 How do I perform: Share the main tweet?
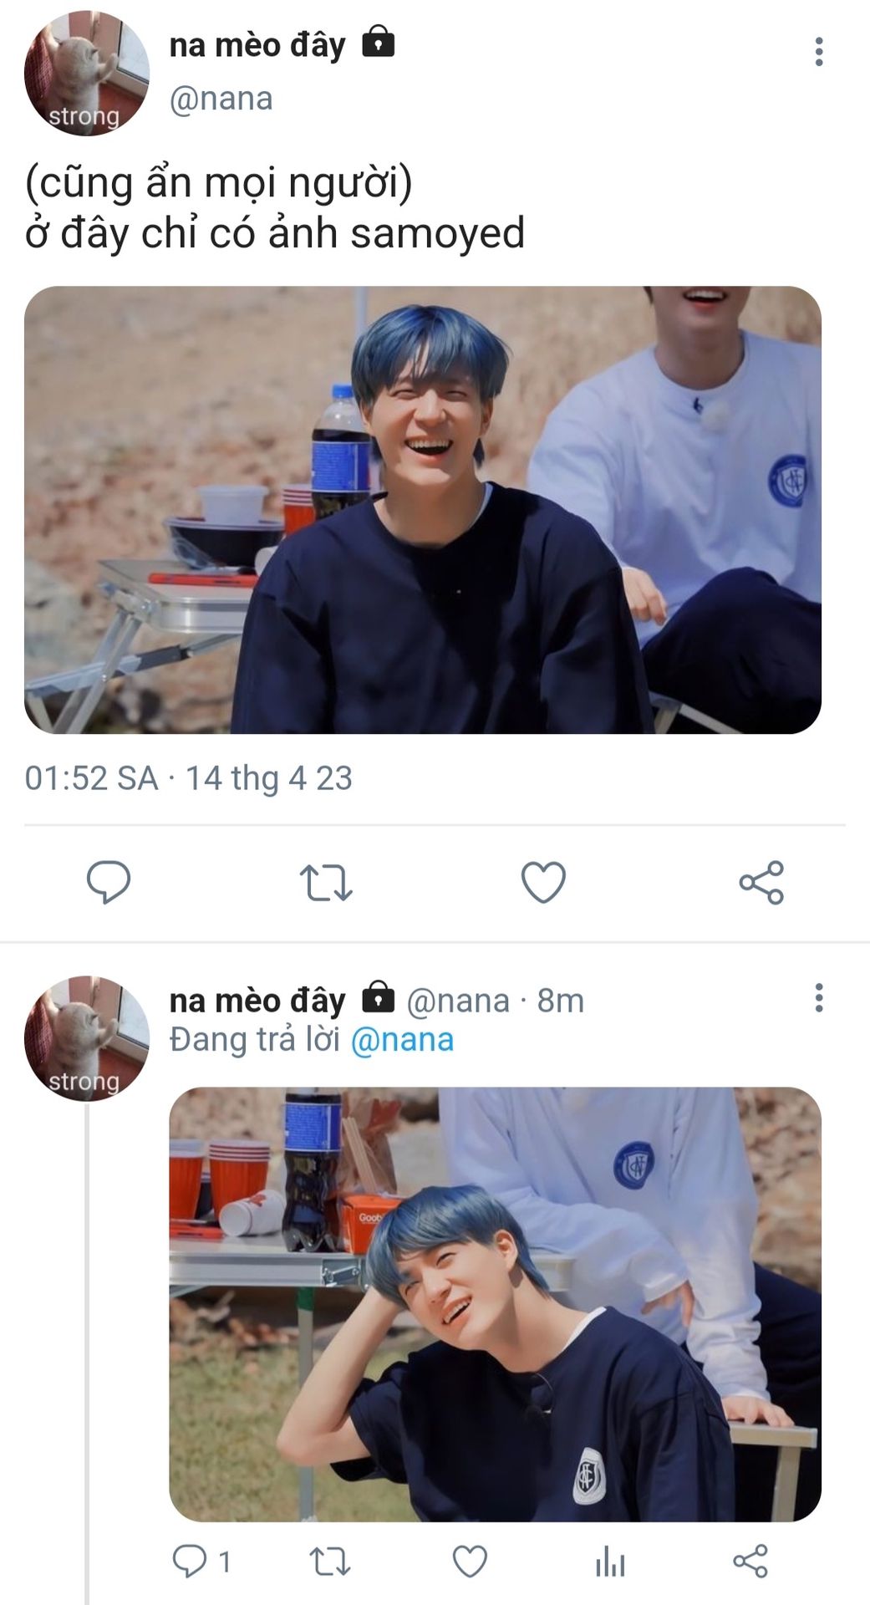click(761, 882)
